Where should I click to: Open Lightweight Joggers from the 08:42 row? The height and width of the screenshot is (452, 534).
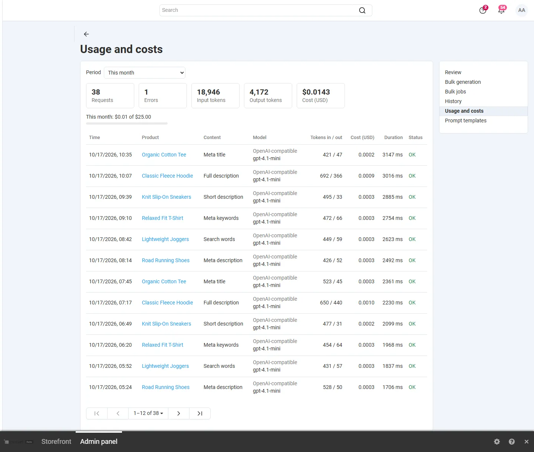pos(165,239)
